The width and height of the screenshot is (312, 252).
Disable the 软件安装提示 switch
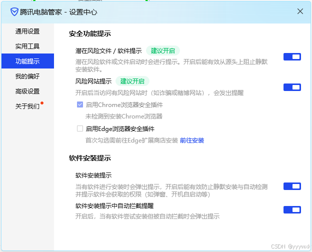[x=292, y=186]
